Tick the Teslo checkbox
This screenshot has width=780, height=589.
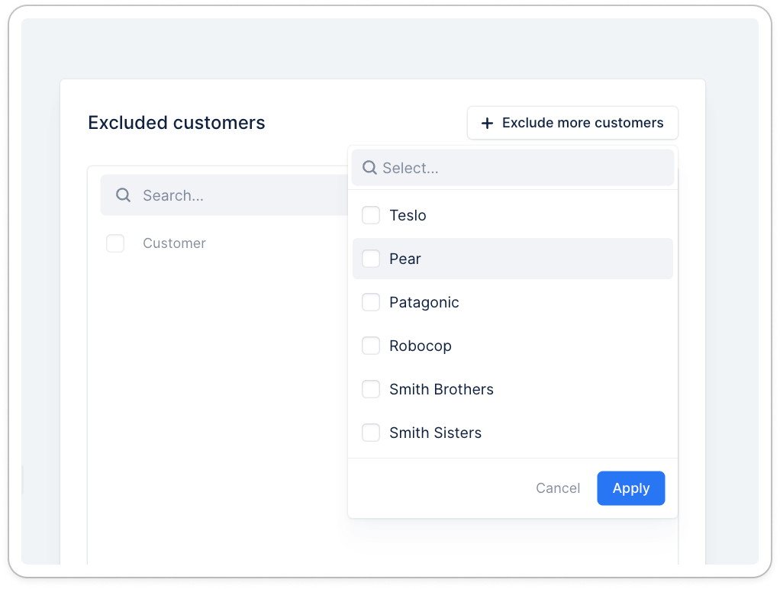pos(371,215)
